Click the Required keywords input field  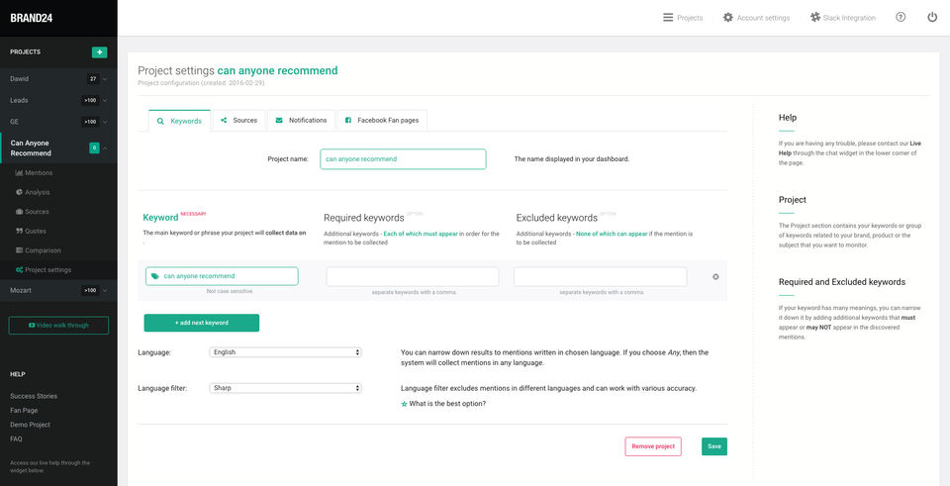[413, 277]
